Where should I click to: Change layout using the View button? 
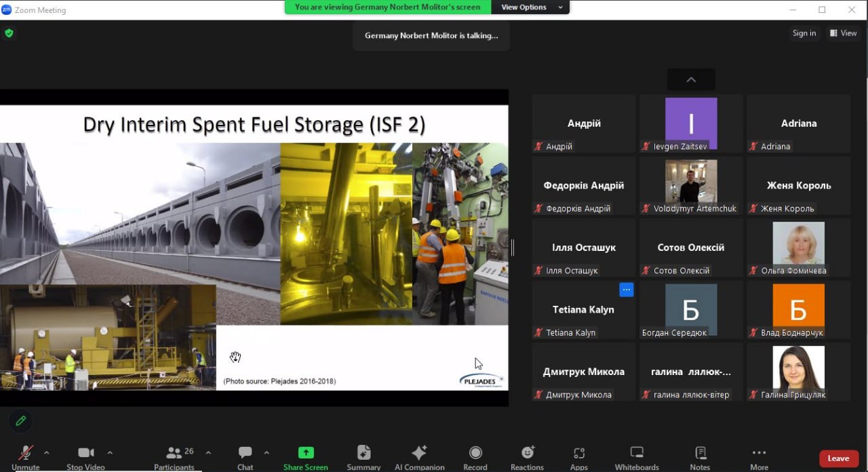pyautogui.click(x=843, y=33)
